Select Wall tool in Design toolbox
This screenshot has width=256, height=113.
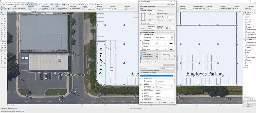(2, 17)
